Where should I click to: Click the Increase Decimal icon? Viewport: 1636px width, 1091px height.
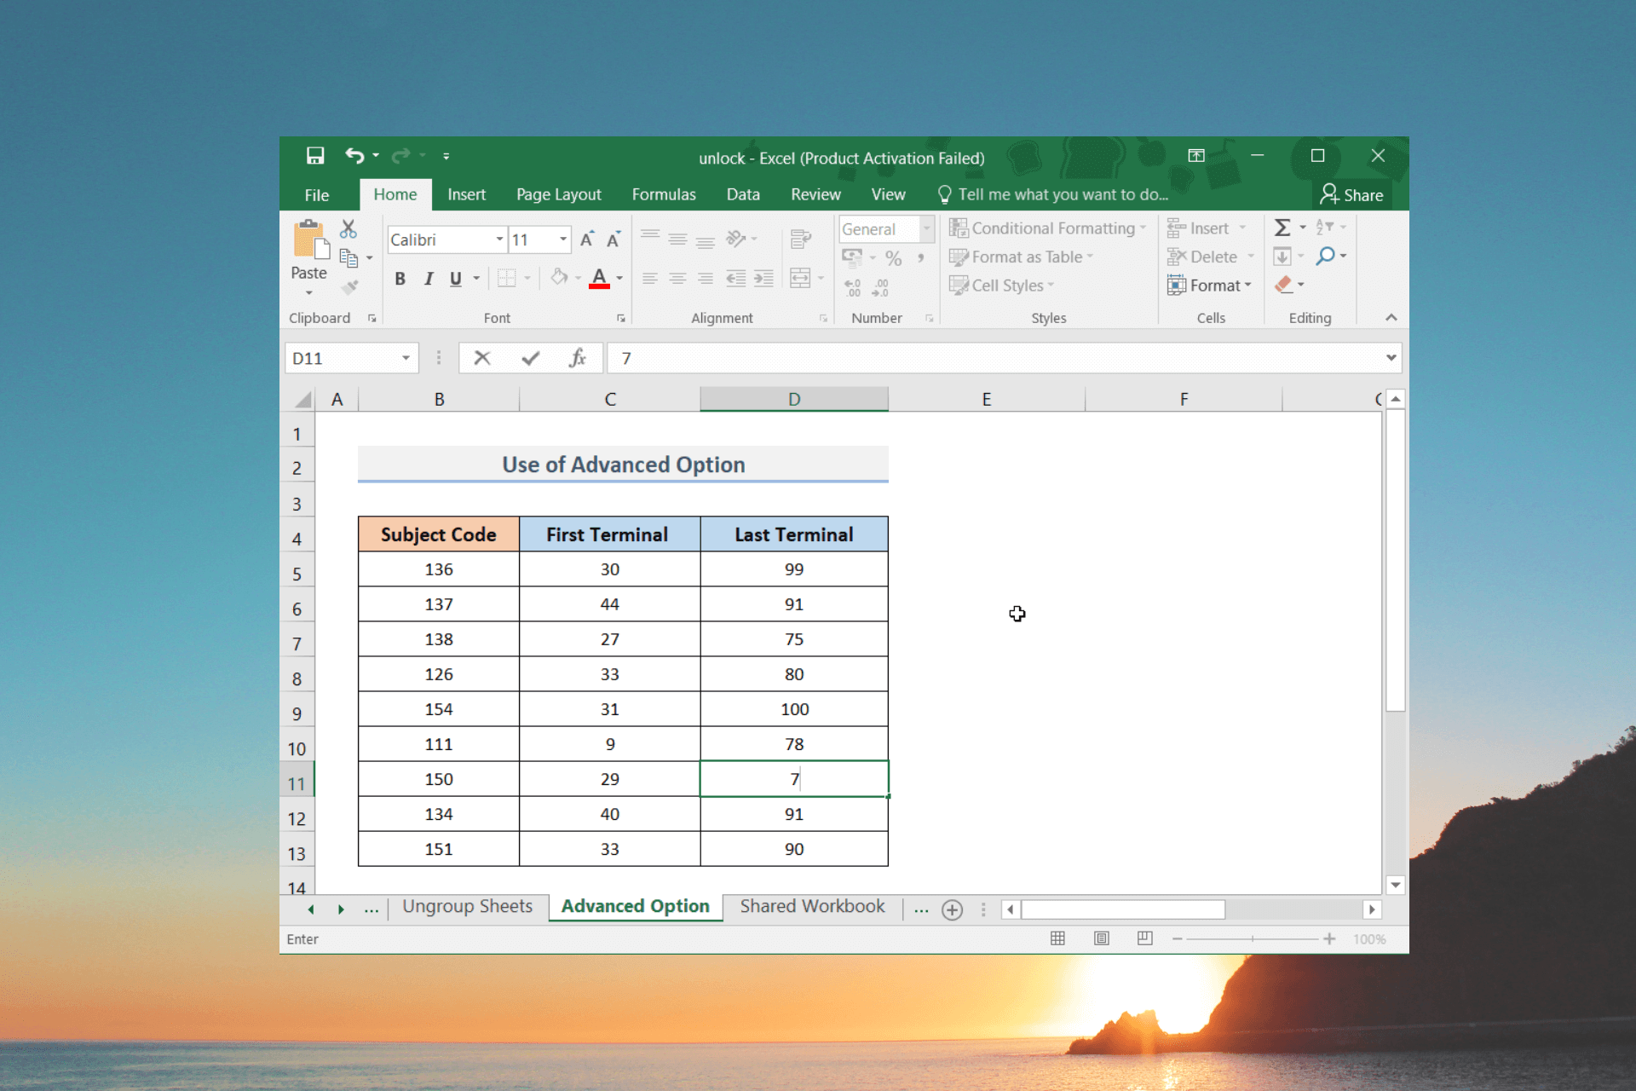[853, 287]
